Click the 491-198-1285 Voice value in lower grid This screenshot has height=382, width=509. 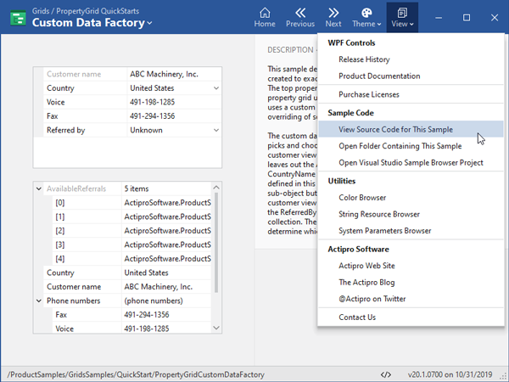[x=147, y=329]
